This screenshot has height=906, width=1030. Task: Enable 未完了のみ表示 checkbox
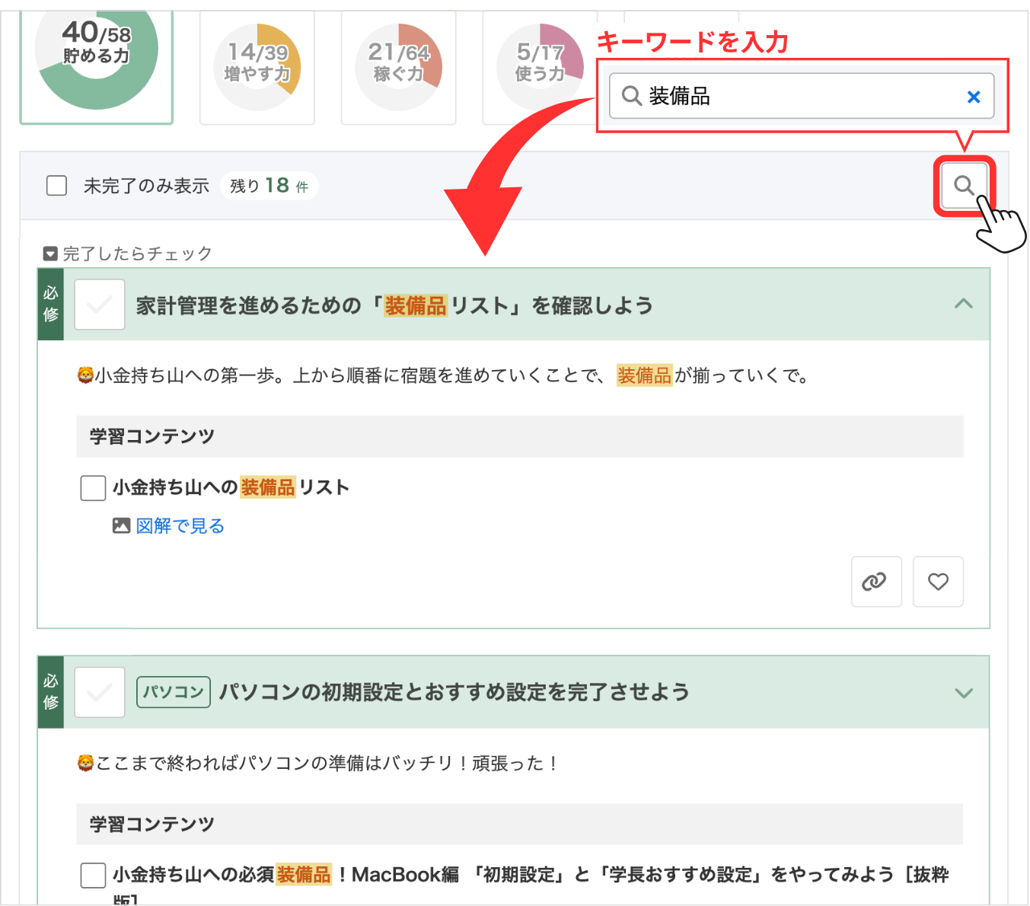click(x=57, y=186)
